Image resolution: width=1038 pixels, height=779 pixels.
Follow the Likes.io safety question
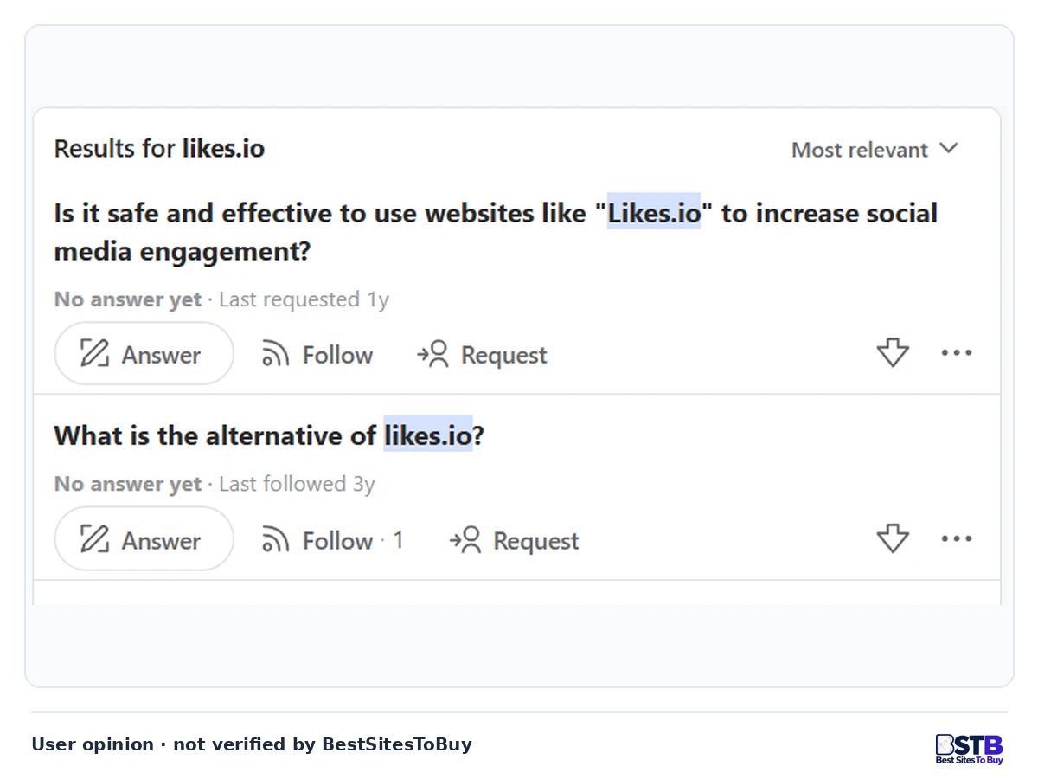[317, 355]
